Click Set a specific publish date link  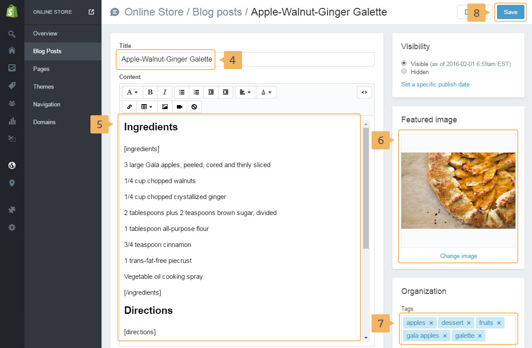point(435,84)
